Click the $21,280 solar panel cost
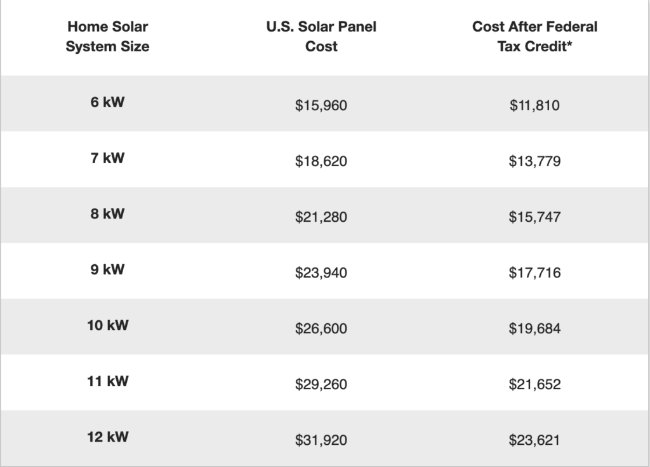This screenshot has height=467, width=650. (x=321, y=217)
